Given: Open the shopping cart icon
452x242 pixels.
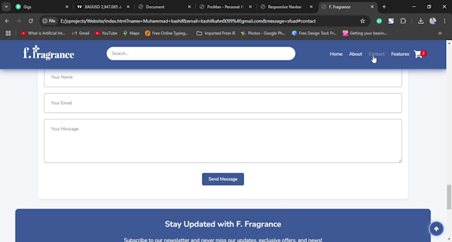Looking at the screenshot, I should [417, 55].
